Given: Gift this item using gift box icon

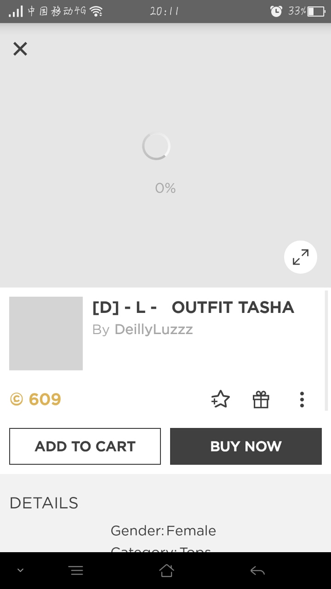Looking at the screenshot, I should [x=261, y=399].
